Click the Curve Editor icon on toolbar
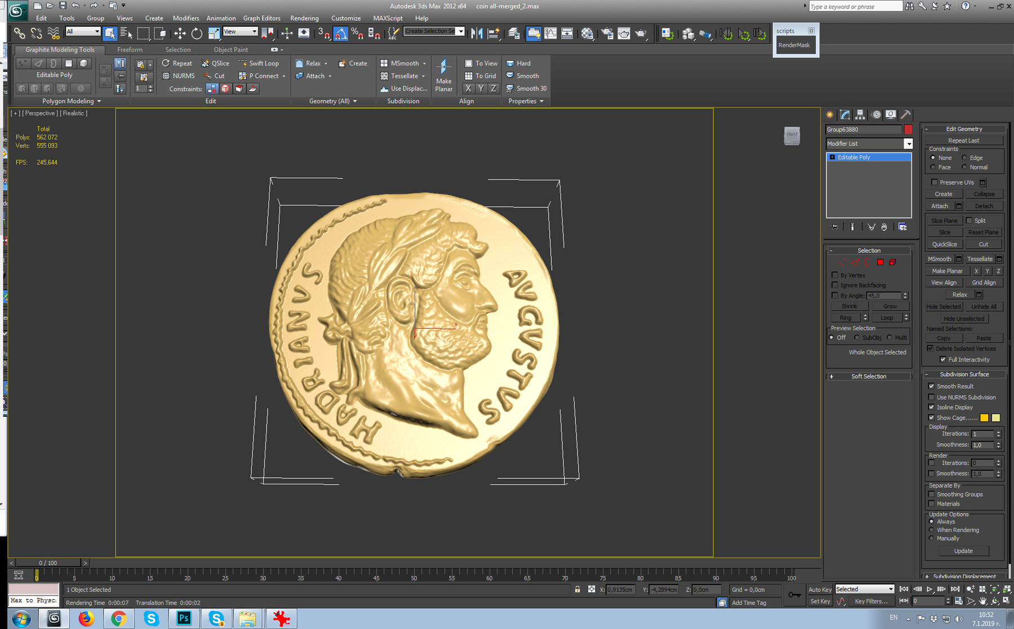1014x629 pixels. point(550,34)
